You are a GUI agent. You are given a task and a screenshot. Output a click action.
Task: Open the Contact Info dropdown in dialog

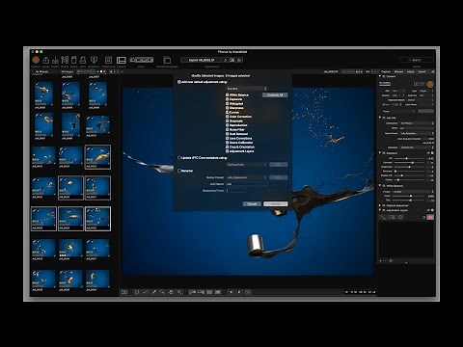click(x=247, y=164)
